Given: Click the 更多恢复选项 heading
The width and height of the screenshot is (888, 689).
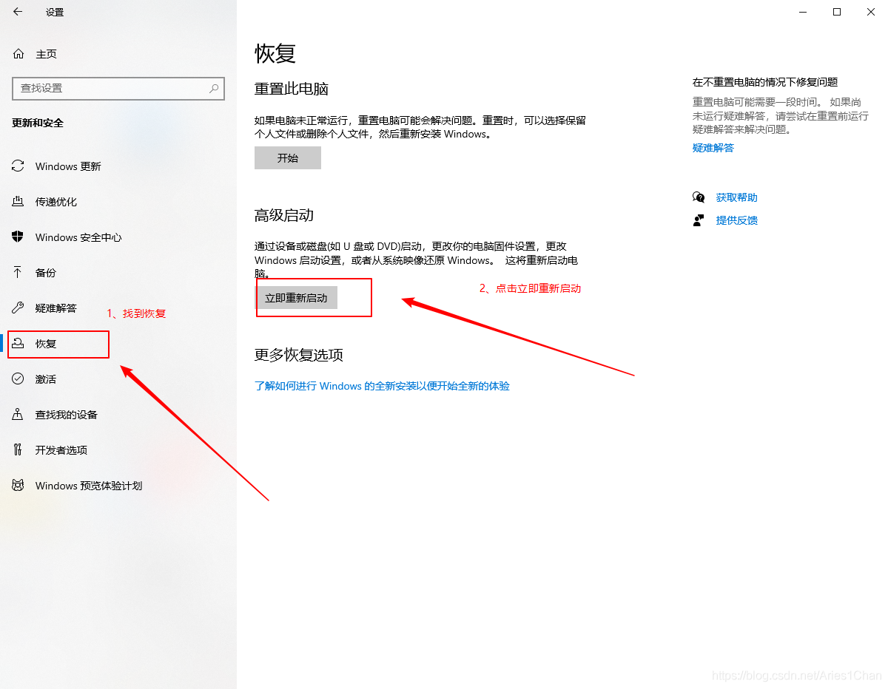Looking at the screenshot, I should click(299, 355).
